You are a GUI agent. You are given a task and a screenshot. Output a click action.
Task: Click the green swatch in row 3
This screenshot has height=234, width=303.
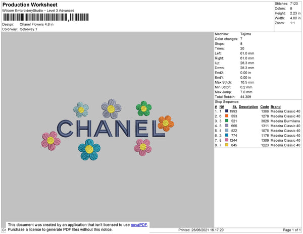(x=227, y=121)
